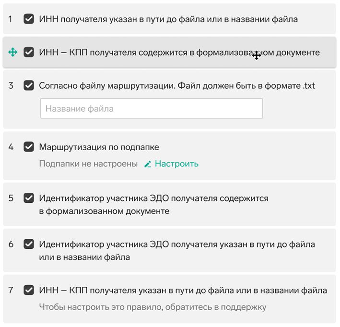Toggle checkbox for ИНН – КПП в формализованном документе
The image size is (340, 327).
click(29, 52)
